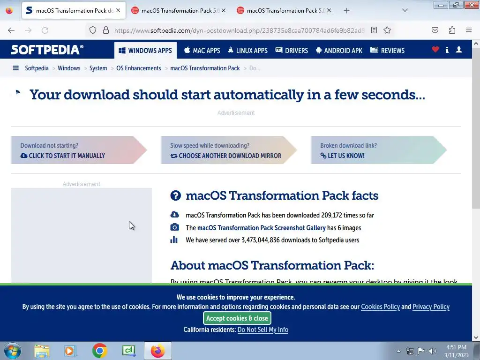
Task: Open the Linux Apps section
Action: (248, 51)
